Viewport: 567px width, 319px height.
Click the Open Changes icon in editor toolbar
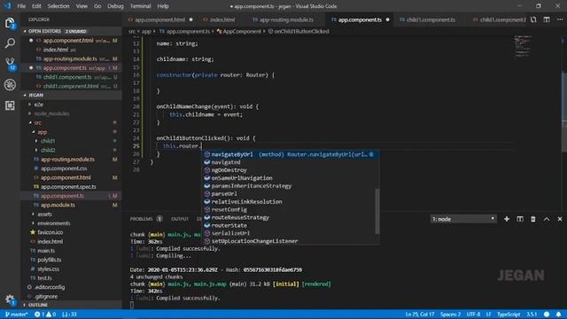[533, 19]
